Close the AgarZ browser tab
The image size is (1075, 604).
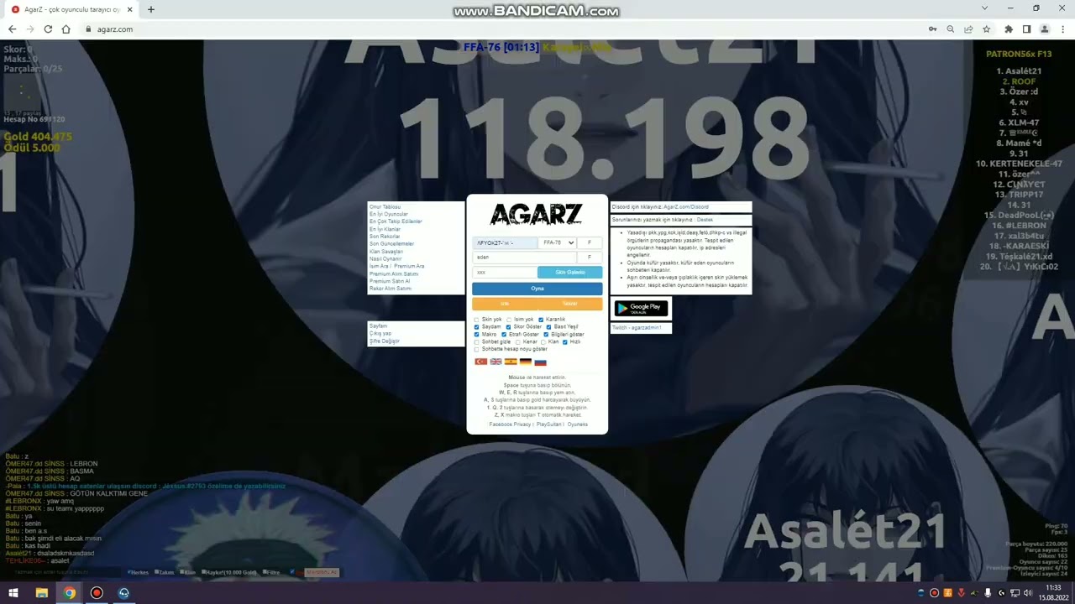(x=130, y=9)
